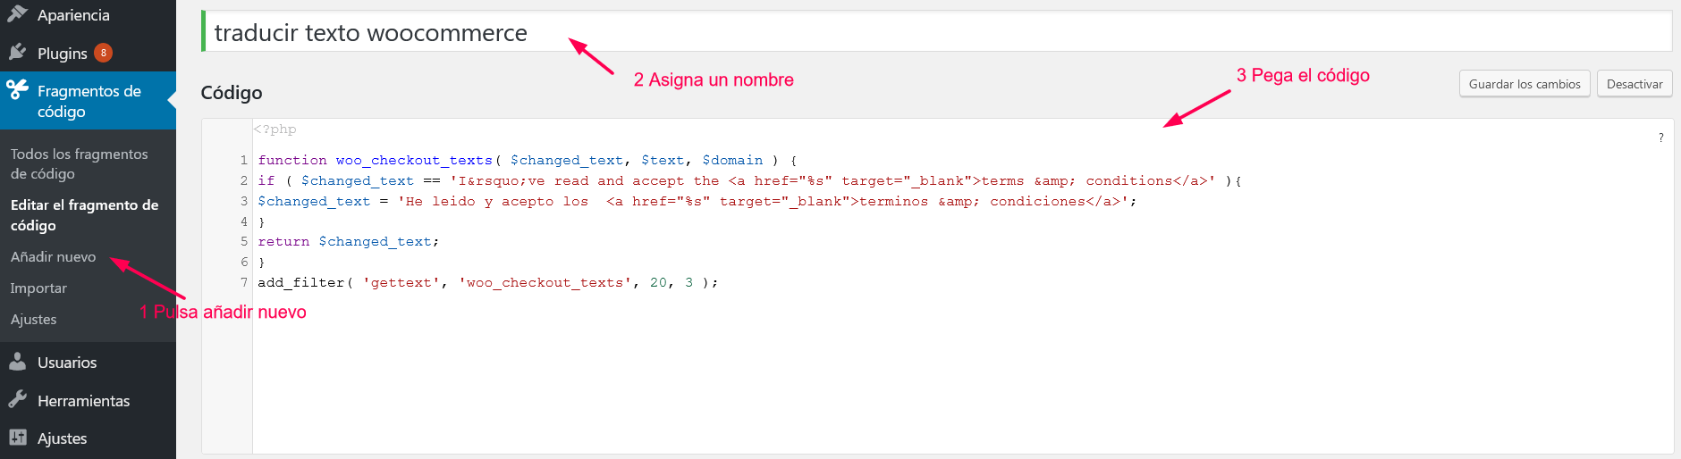Click the Desactivar button
The height and width of the screenshot is (459, 1681).
[1635, 84]
